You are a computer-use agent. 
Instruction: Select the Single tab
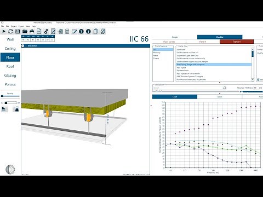175,37
